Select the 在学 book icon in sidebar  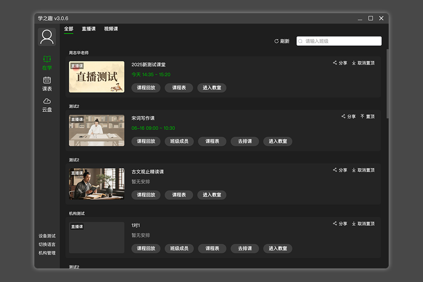point(47,59)
